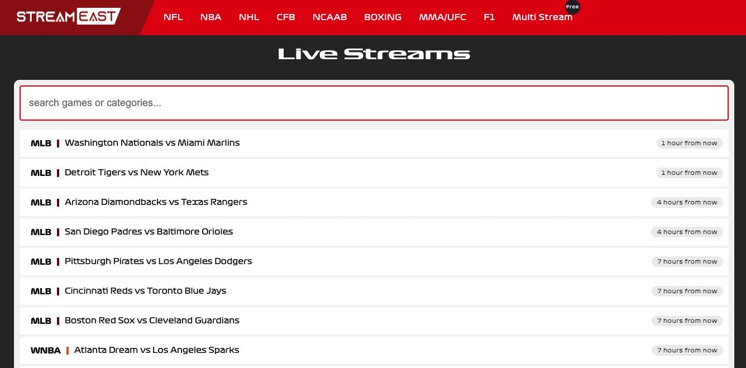
Task: Click the Free badge above Multi Stream
Action: (x=572, y=7)
